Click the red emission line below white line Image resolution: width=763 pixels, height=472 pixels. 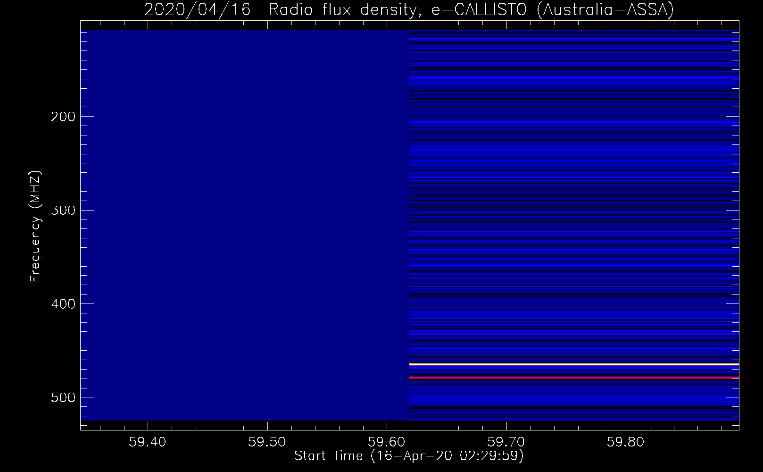pyautogui.click(x=574, y=378)
